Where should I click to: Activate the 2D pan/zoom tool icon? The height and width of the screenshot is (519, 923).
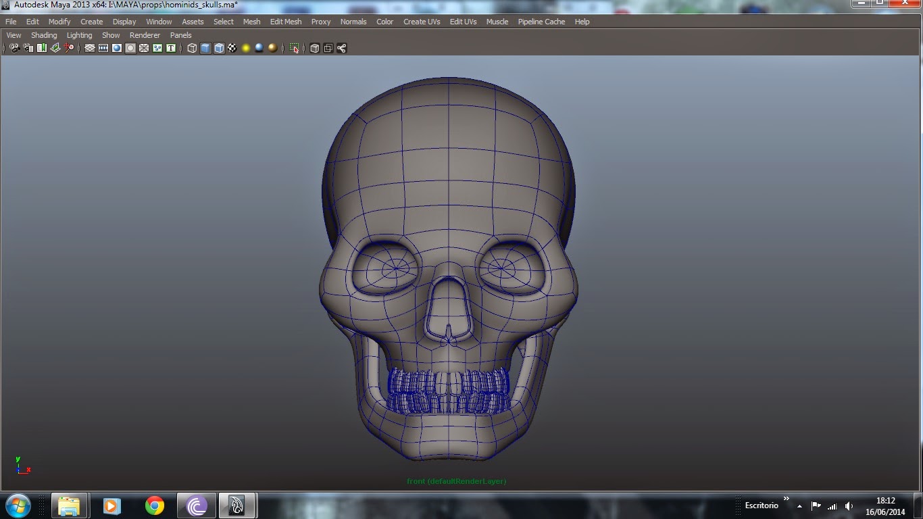pos(70,47)
